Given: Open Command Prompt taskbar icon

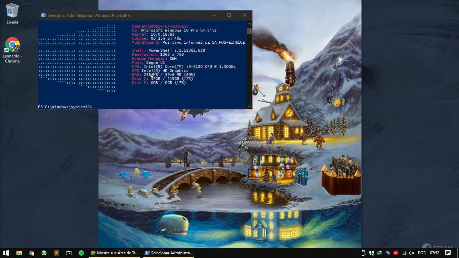Looking at the screenshot, I should (69, 253).
